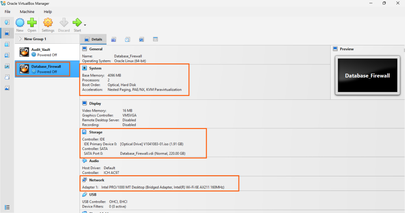
Task: Switch to the File Manager tab icon
Action: (155, 39)
